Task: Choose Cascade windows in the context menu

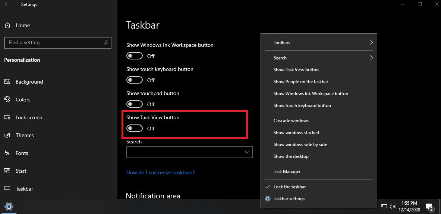Action: (x=319, y=121)
